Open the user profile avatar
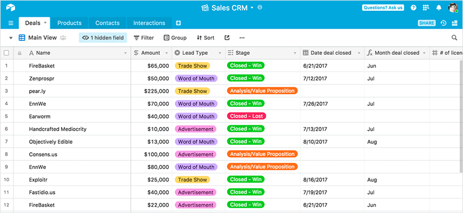Viewport: 463px width, 213px height. coord(453,8)
